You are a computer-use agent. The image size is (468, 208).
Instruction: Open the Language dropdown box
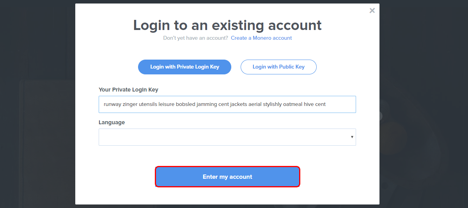tap(227, 137)
